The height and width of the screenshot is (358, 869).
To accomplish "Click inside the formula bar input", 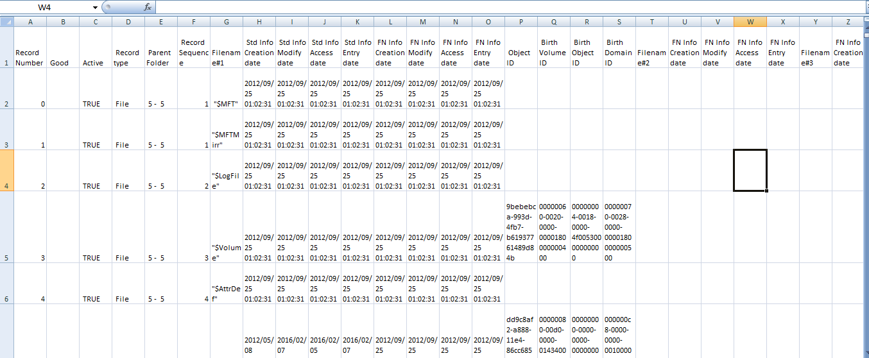I will [507, 7].
